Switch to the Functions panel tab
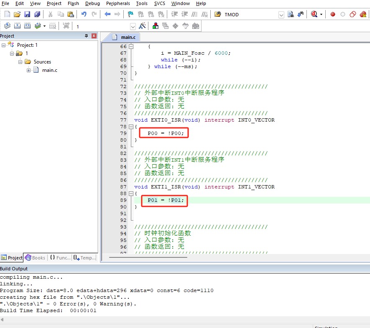 point(60,258)
